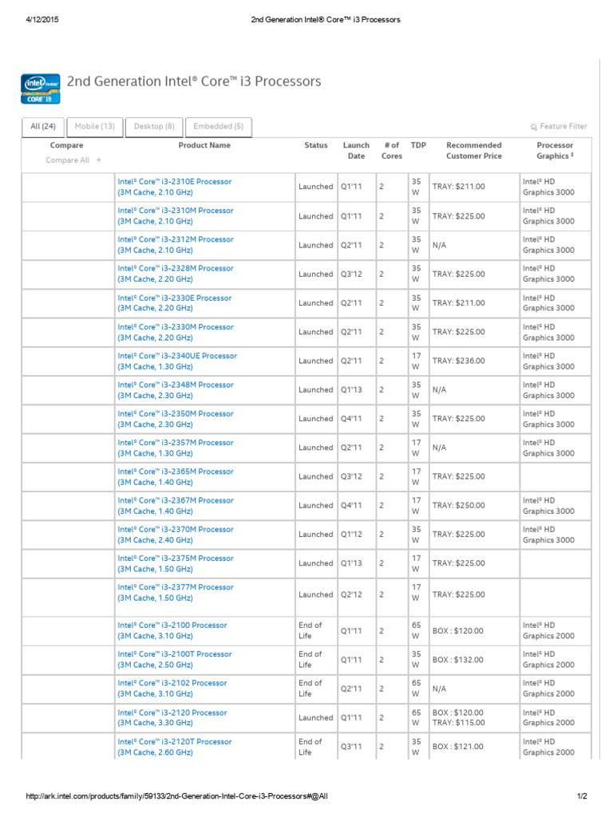Sort by the Product Name column header

[x=204, y=145]
